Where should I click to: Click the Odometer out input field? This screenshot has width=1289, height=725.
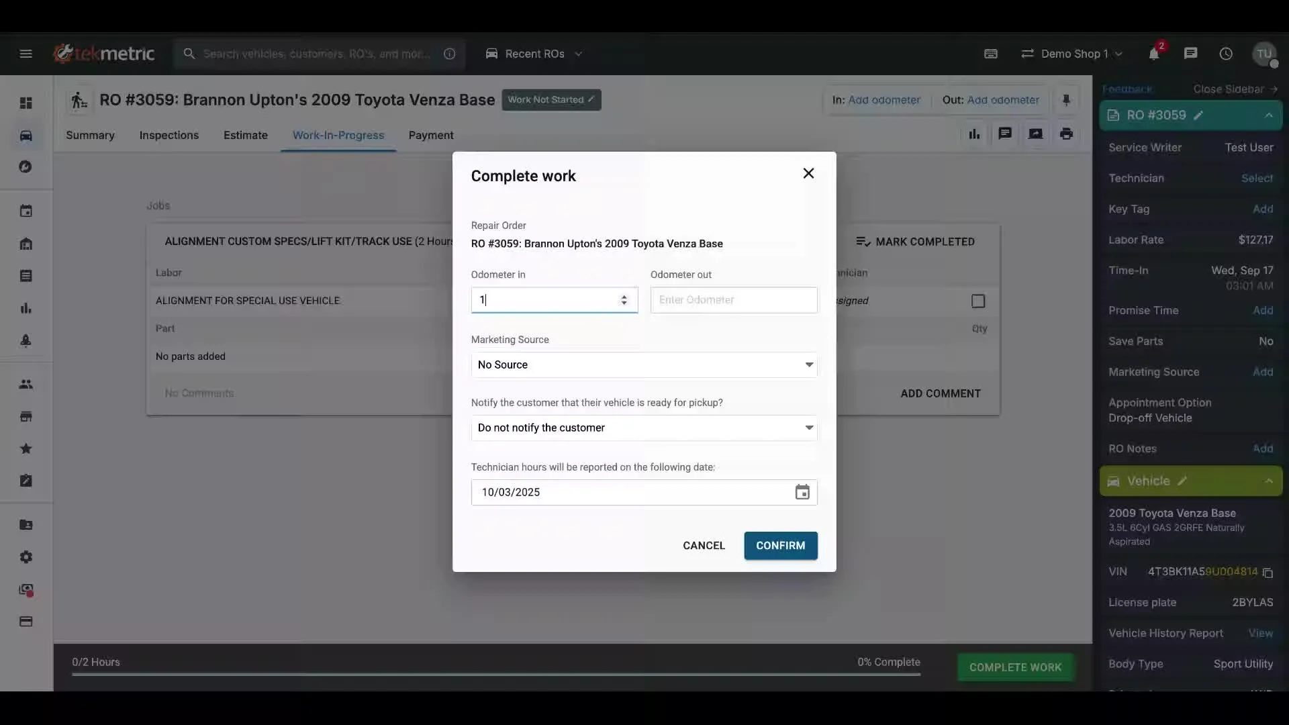(x=733, y=300)
